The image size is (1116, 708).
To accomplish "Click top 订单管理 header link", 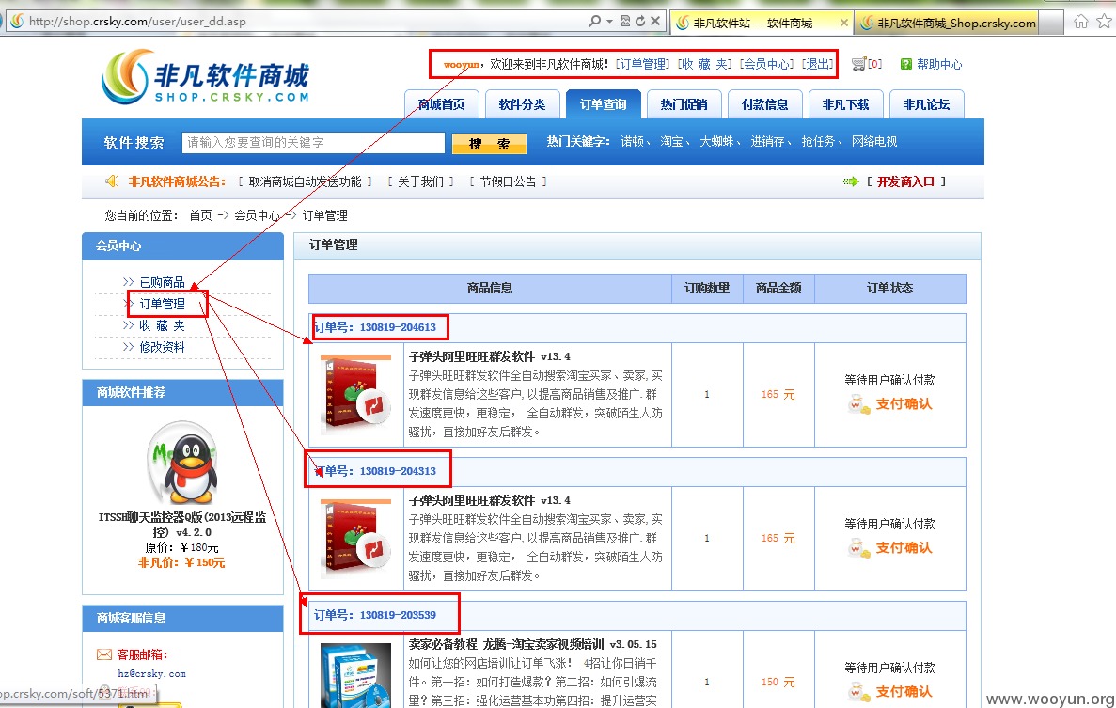I will point(642,64).
